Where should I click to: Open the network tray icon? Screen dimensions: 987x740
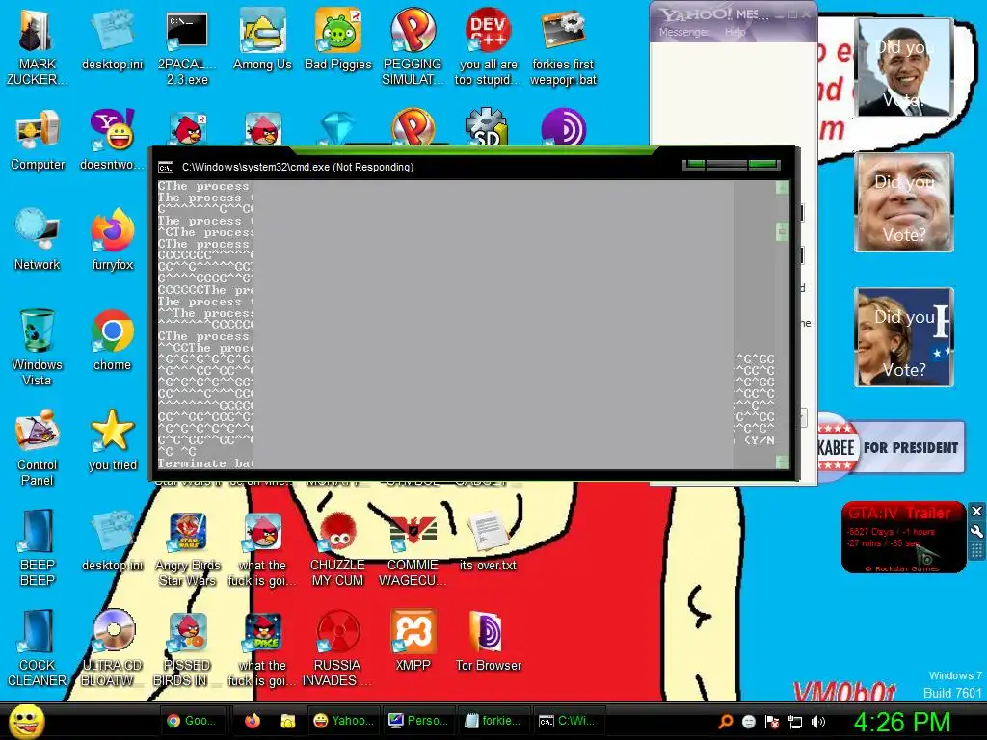[795, 722]
